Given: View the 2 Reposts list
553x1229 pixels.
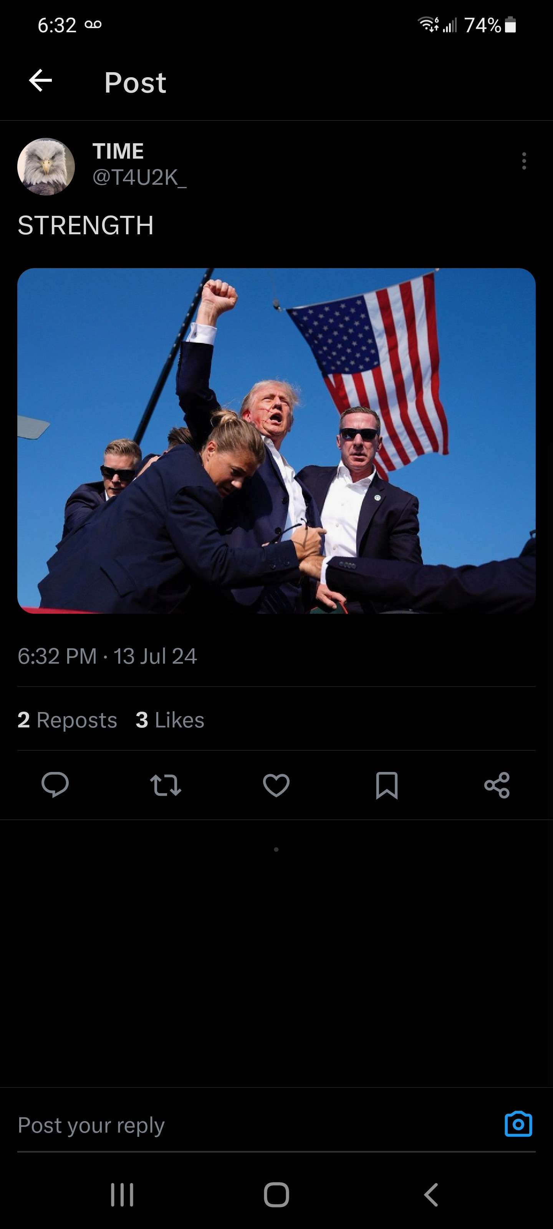Looking at the screenshot, I should (67, 719).
